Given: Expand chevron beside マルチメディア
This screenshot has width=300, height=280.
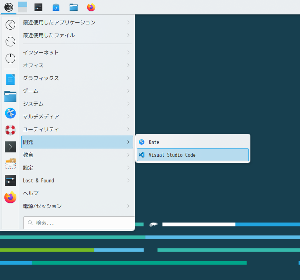Looking at the screenshot, I should [128, 116].
